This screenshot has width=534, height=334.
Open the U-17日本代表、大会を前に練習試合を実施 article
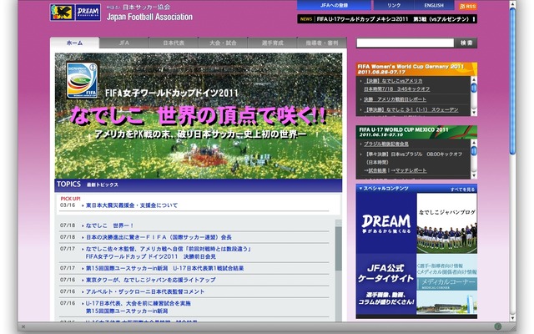pyautogui.click(x=139, y=306)
